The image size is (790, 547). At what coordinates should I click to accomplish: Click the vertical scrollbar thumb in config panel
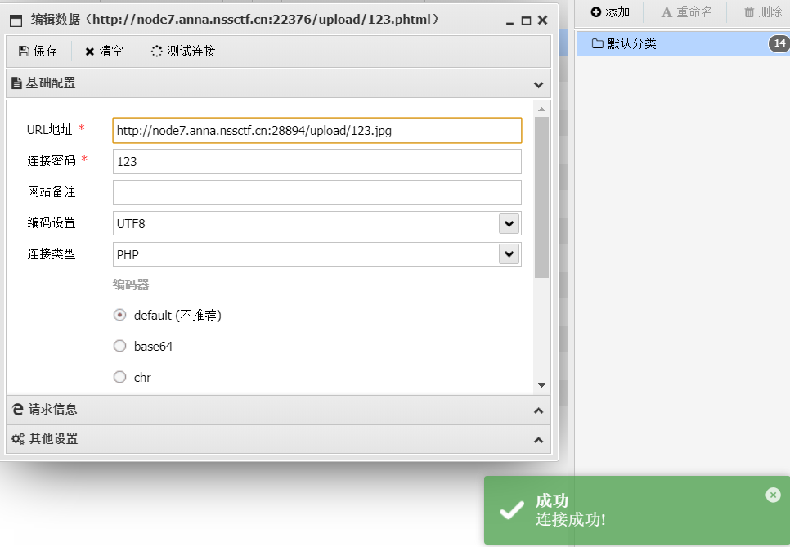(541, 197)
